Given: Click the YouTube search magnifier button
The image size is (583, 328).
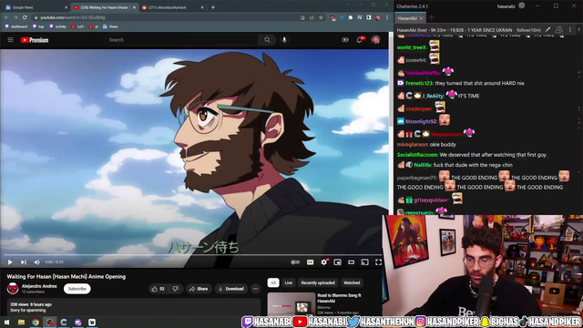Looking at the screenshot, I should point(267,40).
